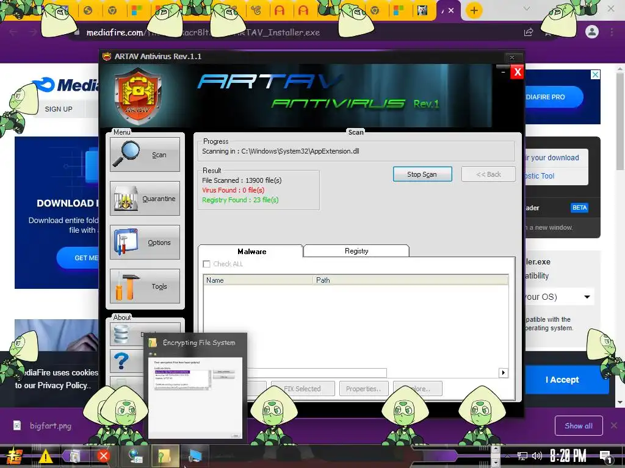Open the volume speaker tray icon
Viewport: 625px width, 468px height.
(537, 456)
